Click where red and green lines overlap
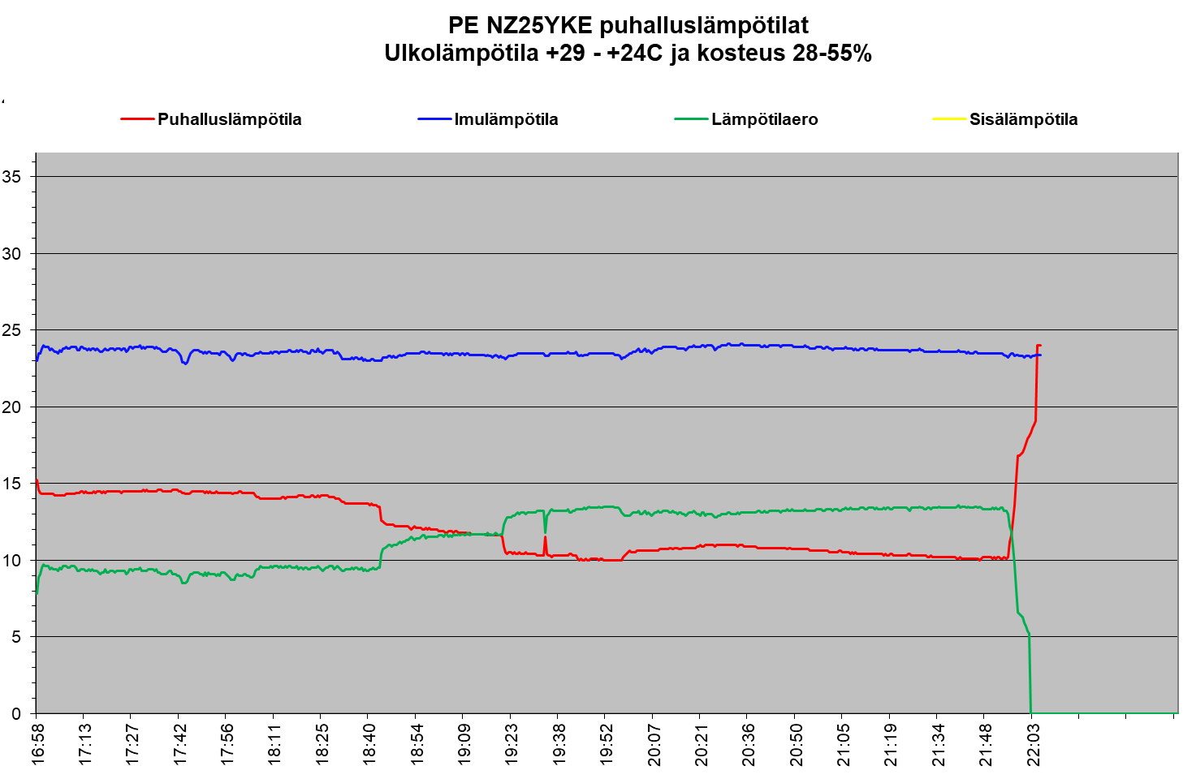This screenshot has width=1196, height=779. (x=479, y=534)
